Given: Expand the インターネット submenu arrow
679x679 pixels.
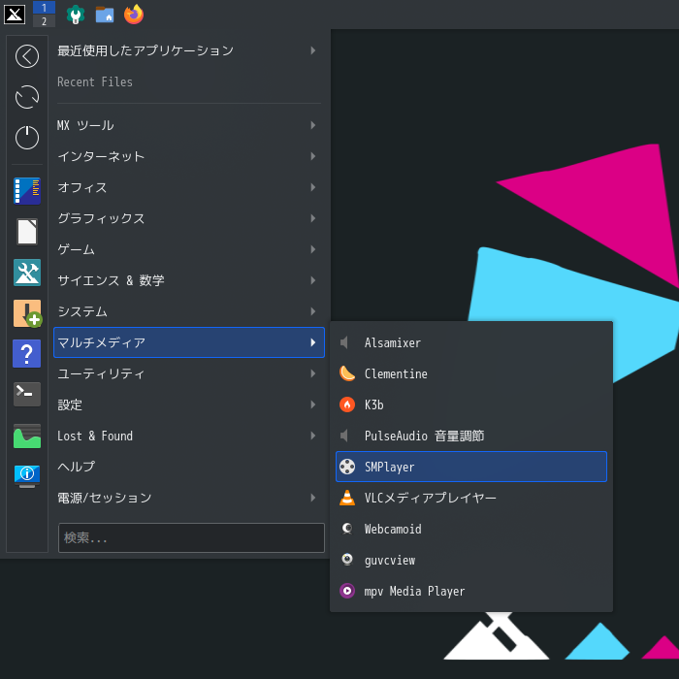Looking at the screenshot, I should [x=312, y=156].
